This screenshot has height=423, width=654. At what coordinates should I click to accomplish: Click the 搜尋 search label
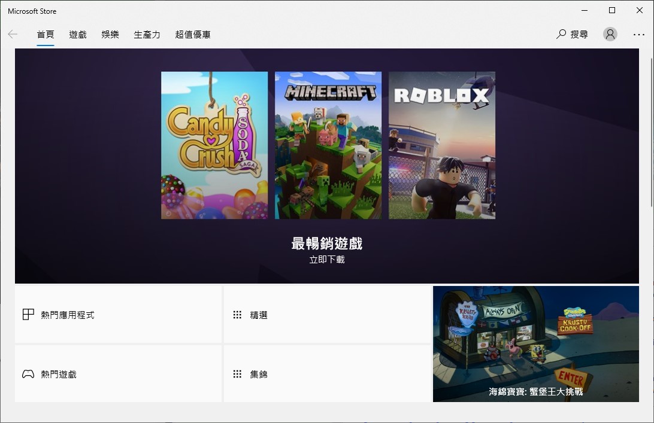point(579,34)
